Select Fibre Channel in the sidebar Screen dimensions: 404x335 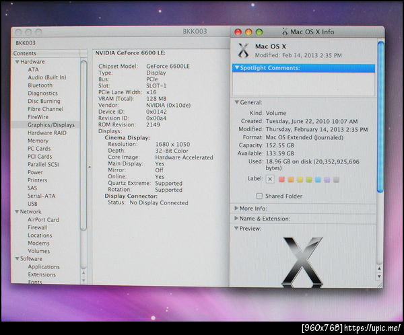(x=45, y=109)
